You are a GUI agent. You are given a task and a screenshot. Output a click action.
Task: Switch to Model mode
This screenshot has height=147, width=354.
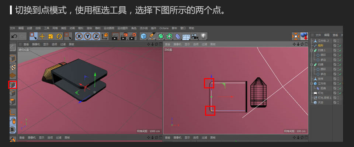[x=13, y=59]
